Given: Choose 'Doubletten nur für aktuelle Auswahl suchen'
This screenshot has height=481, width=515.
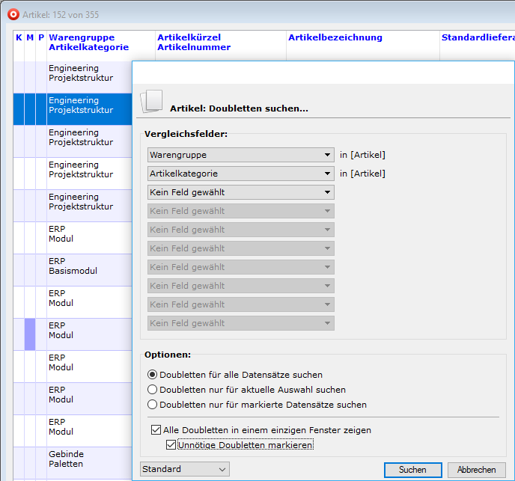Looking at the screenshot, I should point(153,390).
